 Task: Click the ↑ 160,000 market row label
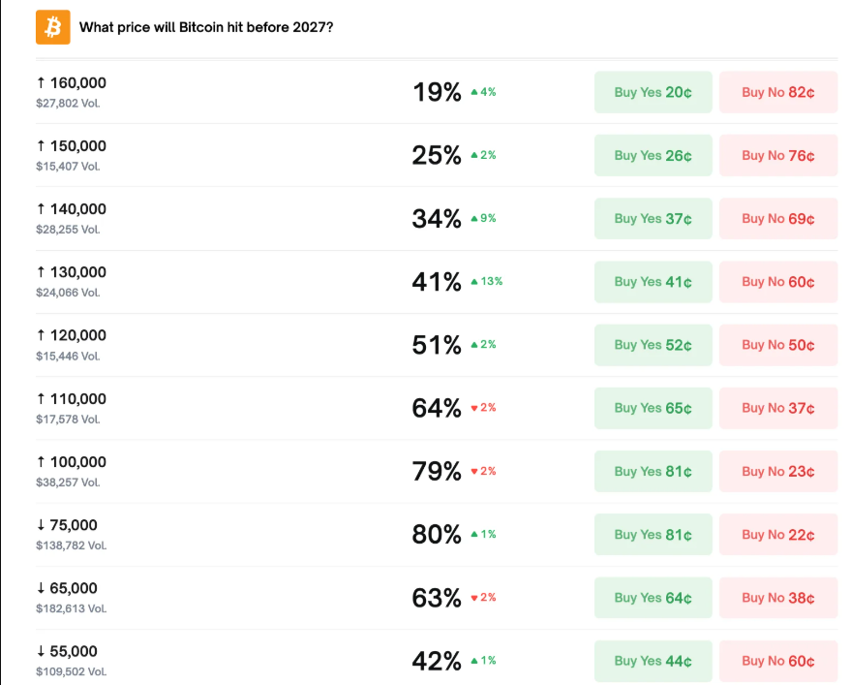pos(71,83)
